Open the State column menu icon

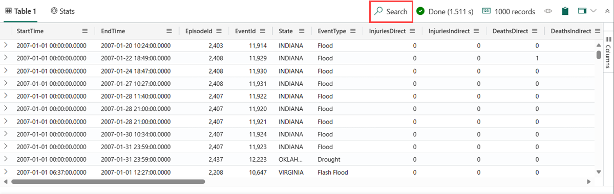(x=302, y=31)
